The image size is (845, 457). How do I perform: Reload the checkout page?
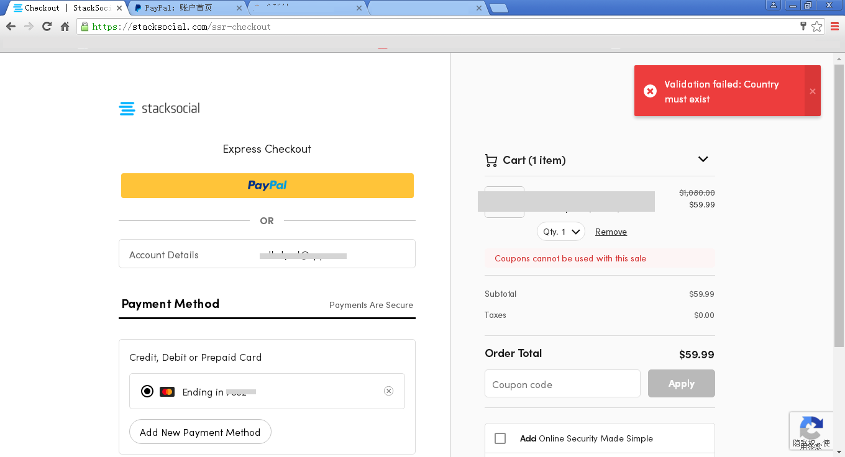pos(47,27)
